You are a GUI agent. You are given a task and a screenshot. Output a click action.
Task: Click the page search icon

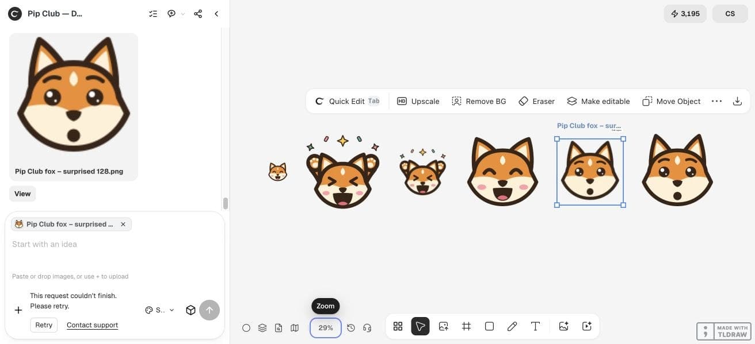tap(279, 328)
